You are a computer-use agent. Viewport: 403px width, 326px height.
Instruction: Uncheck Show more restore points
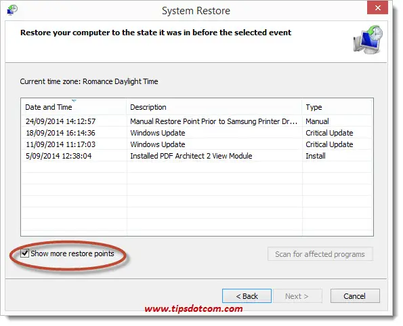[24, 253]
